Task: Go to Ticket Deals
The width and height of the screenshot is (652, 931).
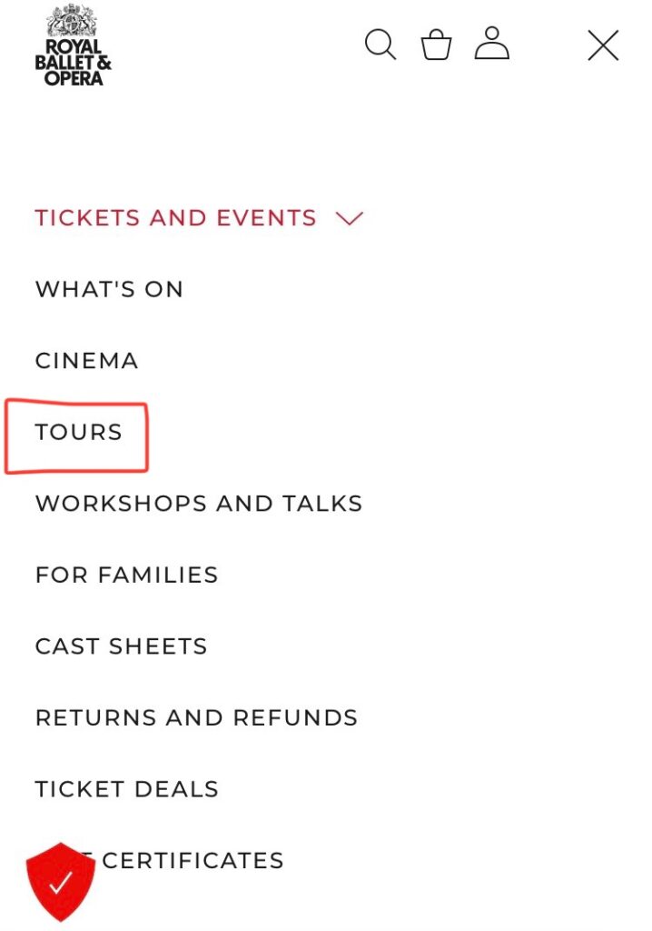Action: click(x=127, y=789)
